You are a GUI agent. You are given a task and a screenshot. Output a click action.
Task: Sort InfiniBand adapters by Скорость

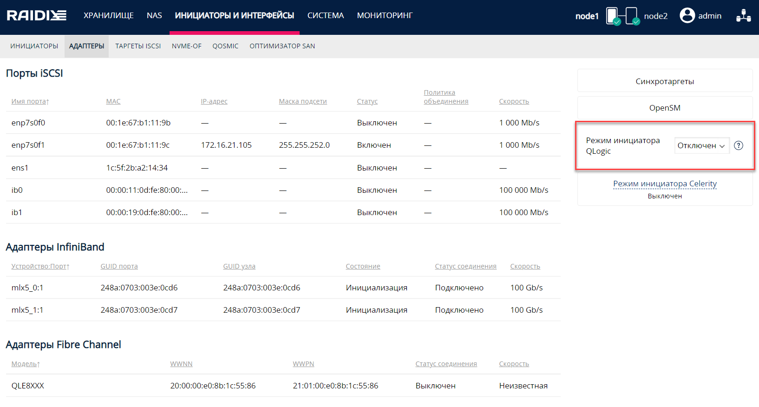525,266
